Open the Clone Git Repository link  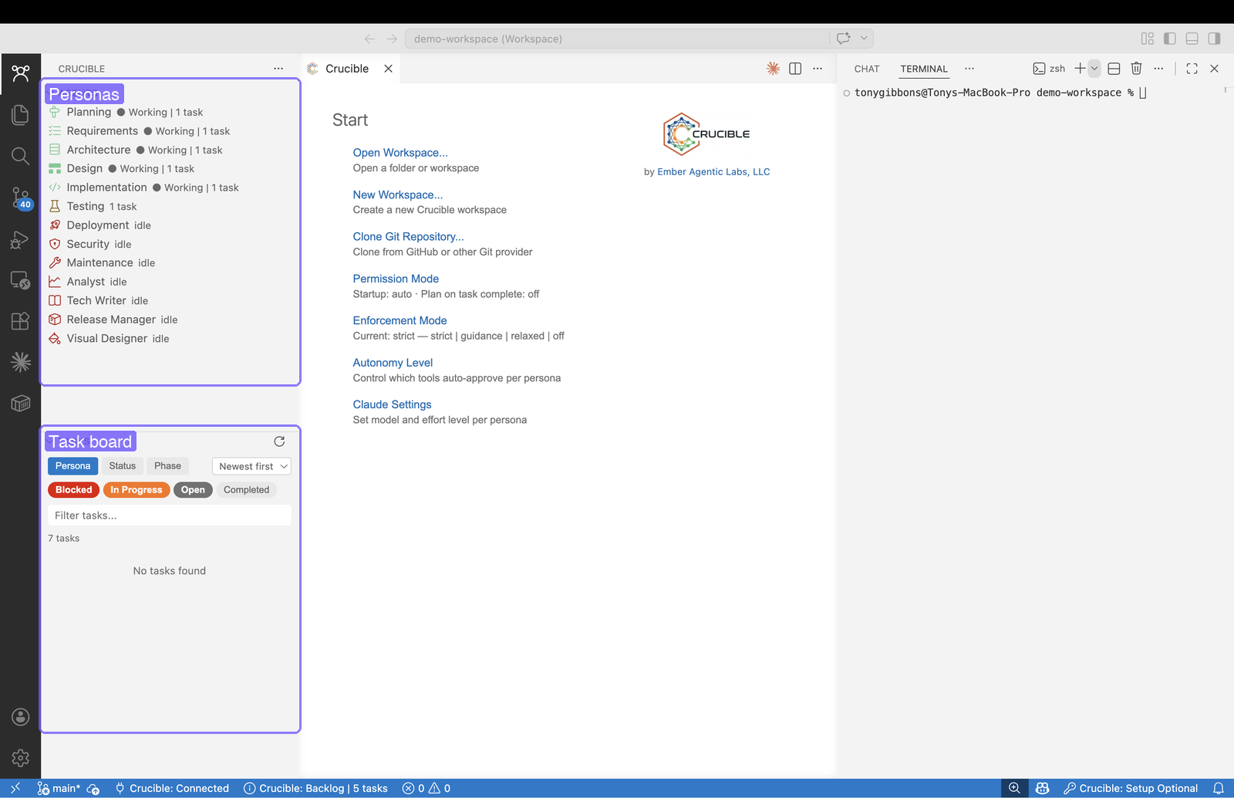pyautogui.click(x=408, y=237)
